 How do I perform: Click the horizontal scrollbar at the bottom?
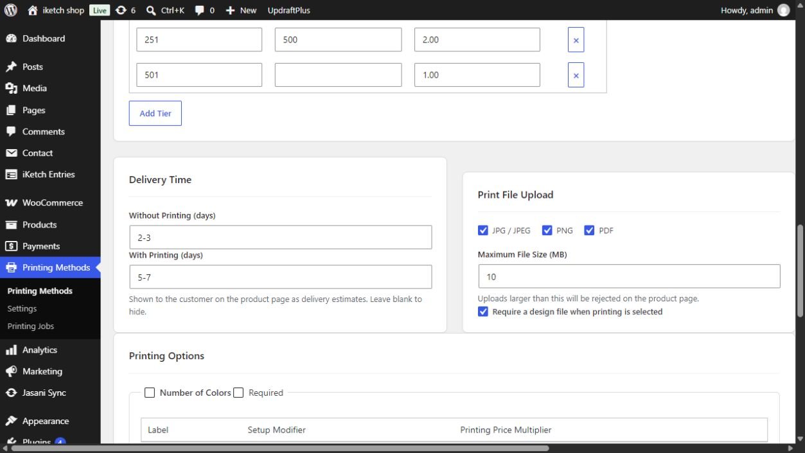click(281, 448)
